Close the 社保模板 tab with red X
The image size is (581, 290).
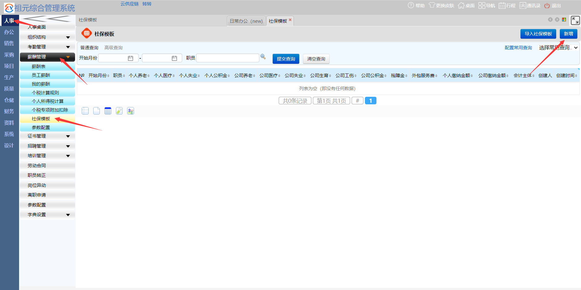(290, 20)
